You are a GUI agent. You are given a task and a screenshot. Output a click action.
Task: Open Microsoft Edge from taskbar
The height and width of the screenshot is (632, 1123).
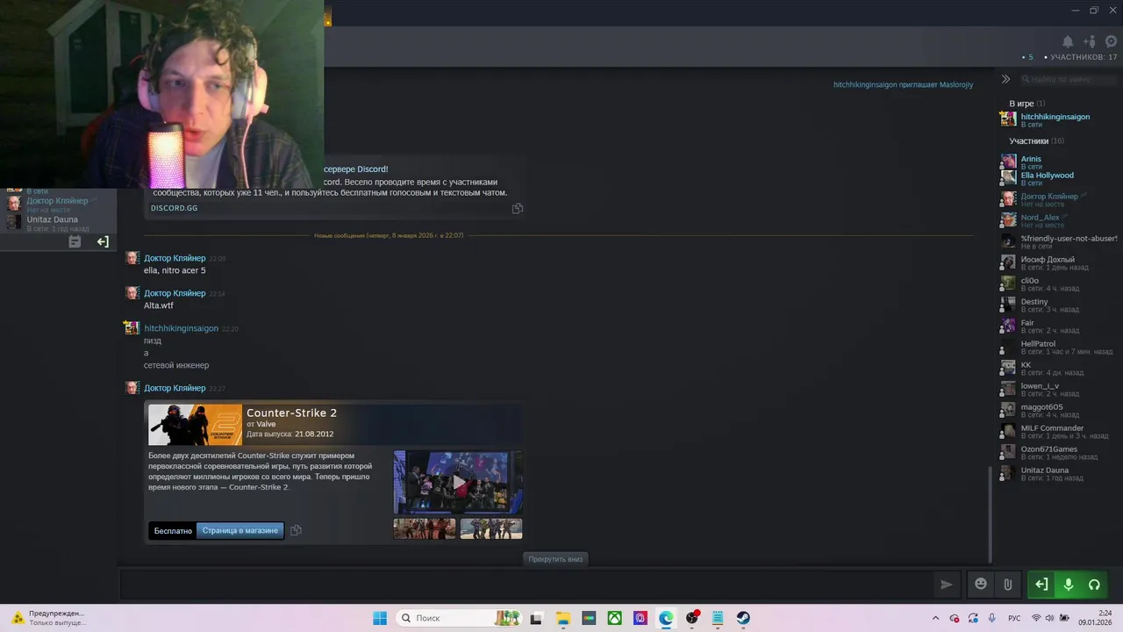[x=666, y=618]
